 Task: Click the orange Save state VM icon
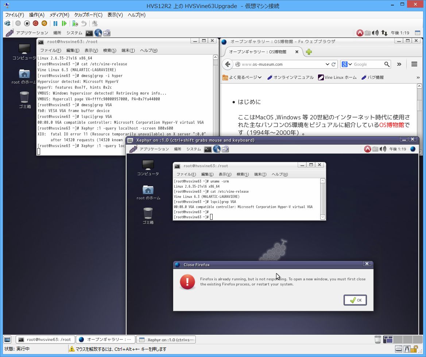[44, 23]
